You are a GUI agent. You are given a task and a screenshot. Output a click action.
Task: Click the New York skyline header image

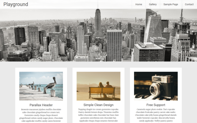tap(98, 35)
